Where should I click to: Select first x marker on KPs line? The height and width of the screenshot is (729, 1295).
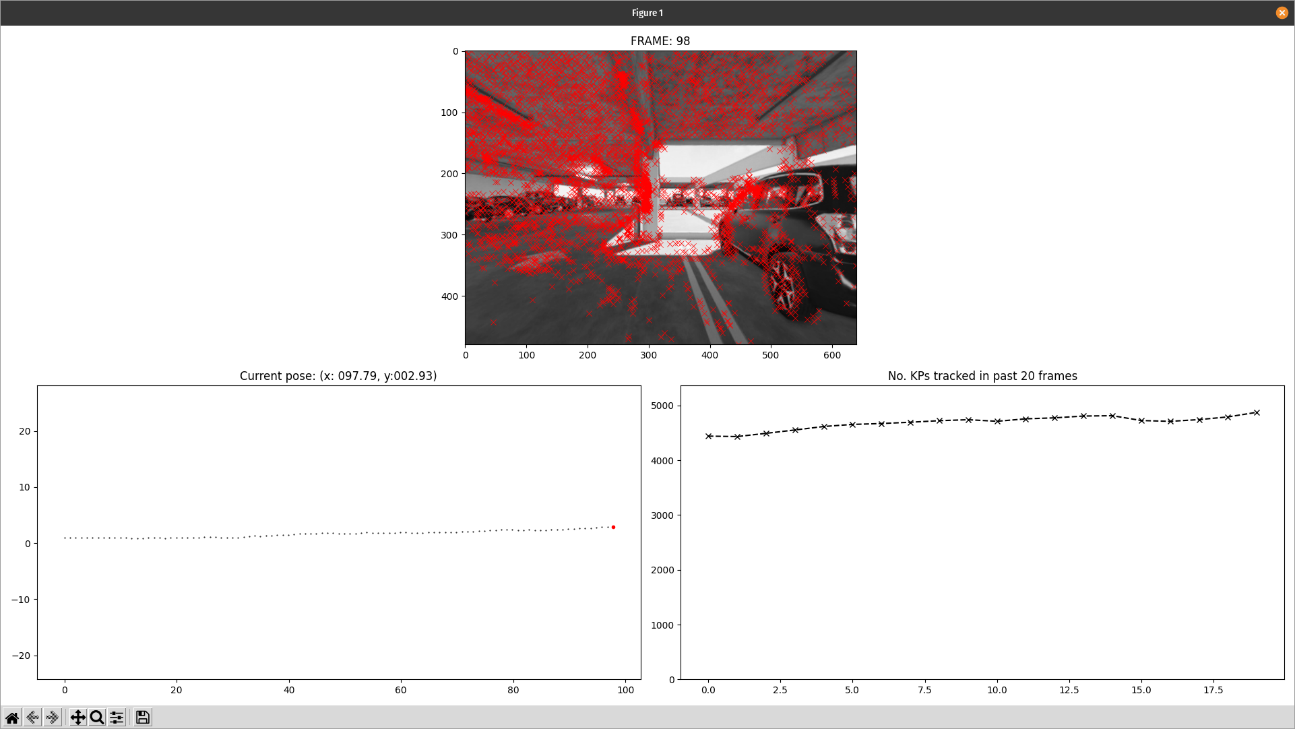pyautogui.click(x=709, y=436)
